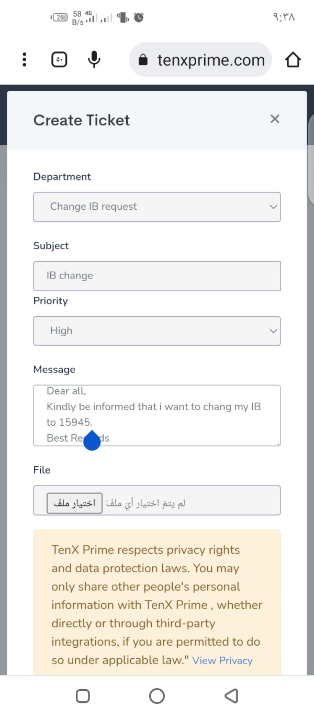
Task: Close the Create Ticket dialog
Action: 275,119
